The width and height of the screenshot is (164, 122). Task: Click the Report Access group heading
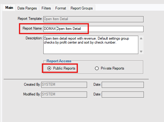59,61
